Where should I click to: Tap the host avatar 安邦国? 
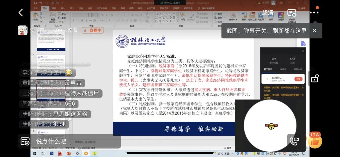tap(23, 30)
